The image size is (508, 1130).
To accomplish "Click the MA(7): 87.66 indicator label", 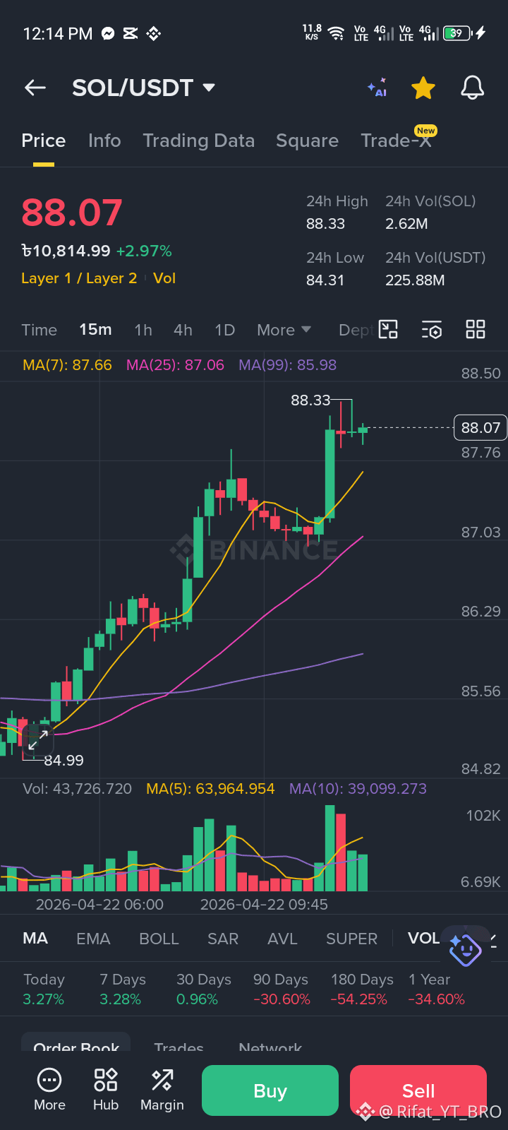I will pyautogui.click(x=67, y=365).
